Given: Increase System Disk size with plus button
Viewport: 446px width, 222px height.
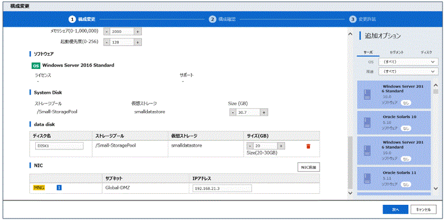Looking at the screenshot, I should click(x=264, y=113).
